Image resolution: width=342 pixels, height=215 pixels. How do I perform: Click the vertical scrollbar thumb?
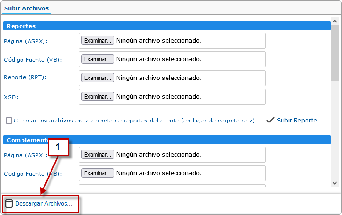pos(335,54)
